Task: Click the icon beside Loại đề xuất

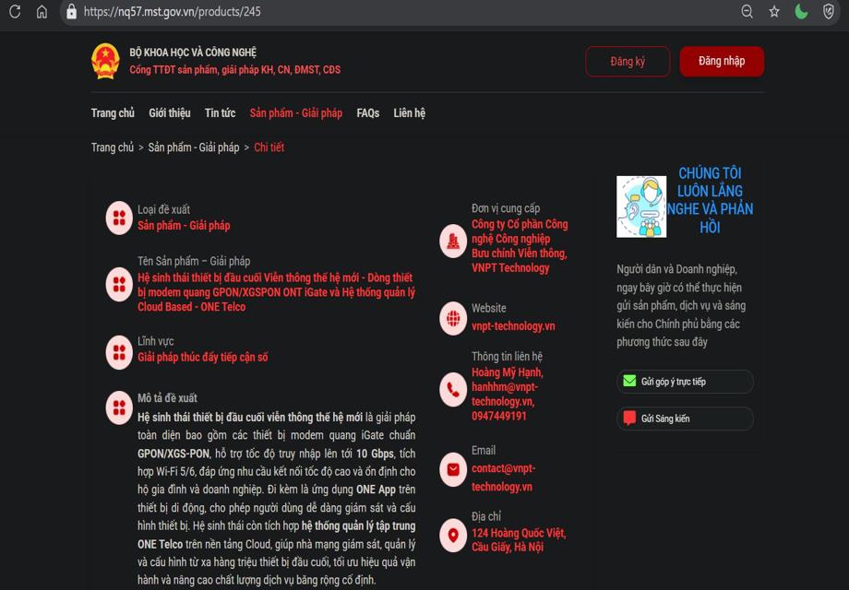Action: pyautogui.click(x=119, y=218)
